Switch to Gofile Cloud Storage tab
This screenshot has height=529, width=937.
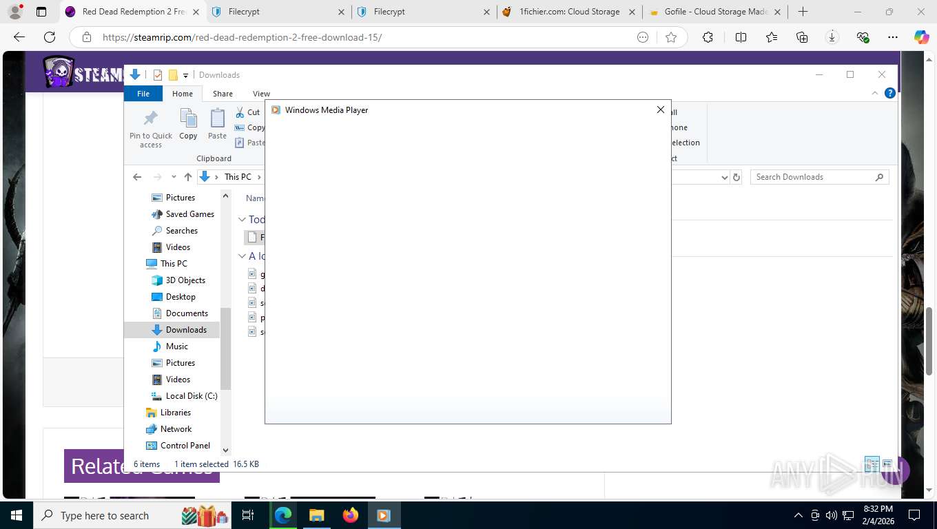(x=714, y=12)
